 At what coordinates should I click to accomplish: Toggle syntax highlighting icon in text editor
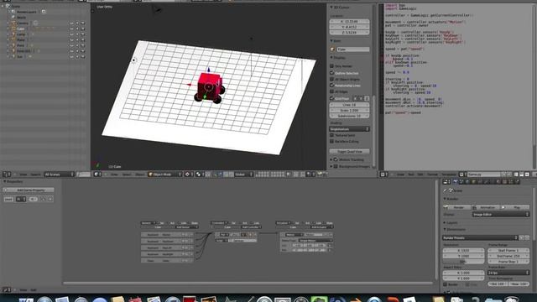(x=527, y=174)
